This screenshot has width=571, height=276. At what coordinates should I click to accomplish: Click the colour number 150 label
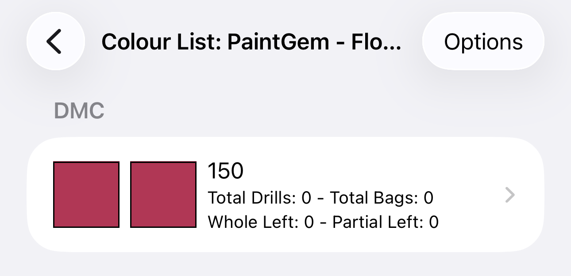coord(226,171)
